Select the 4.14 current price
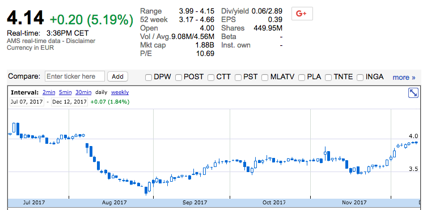 25,18
